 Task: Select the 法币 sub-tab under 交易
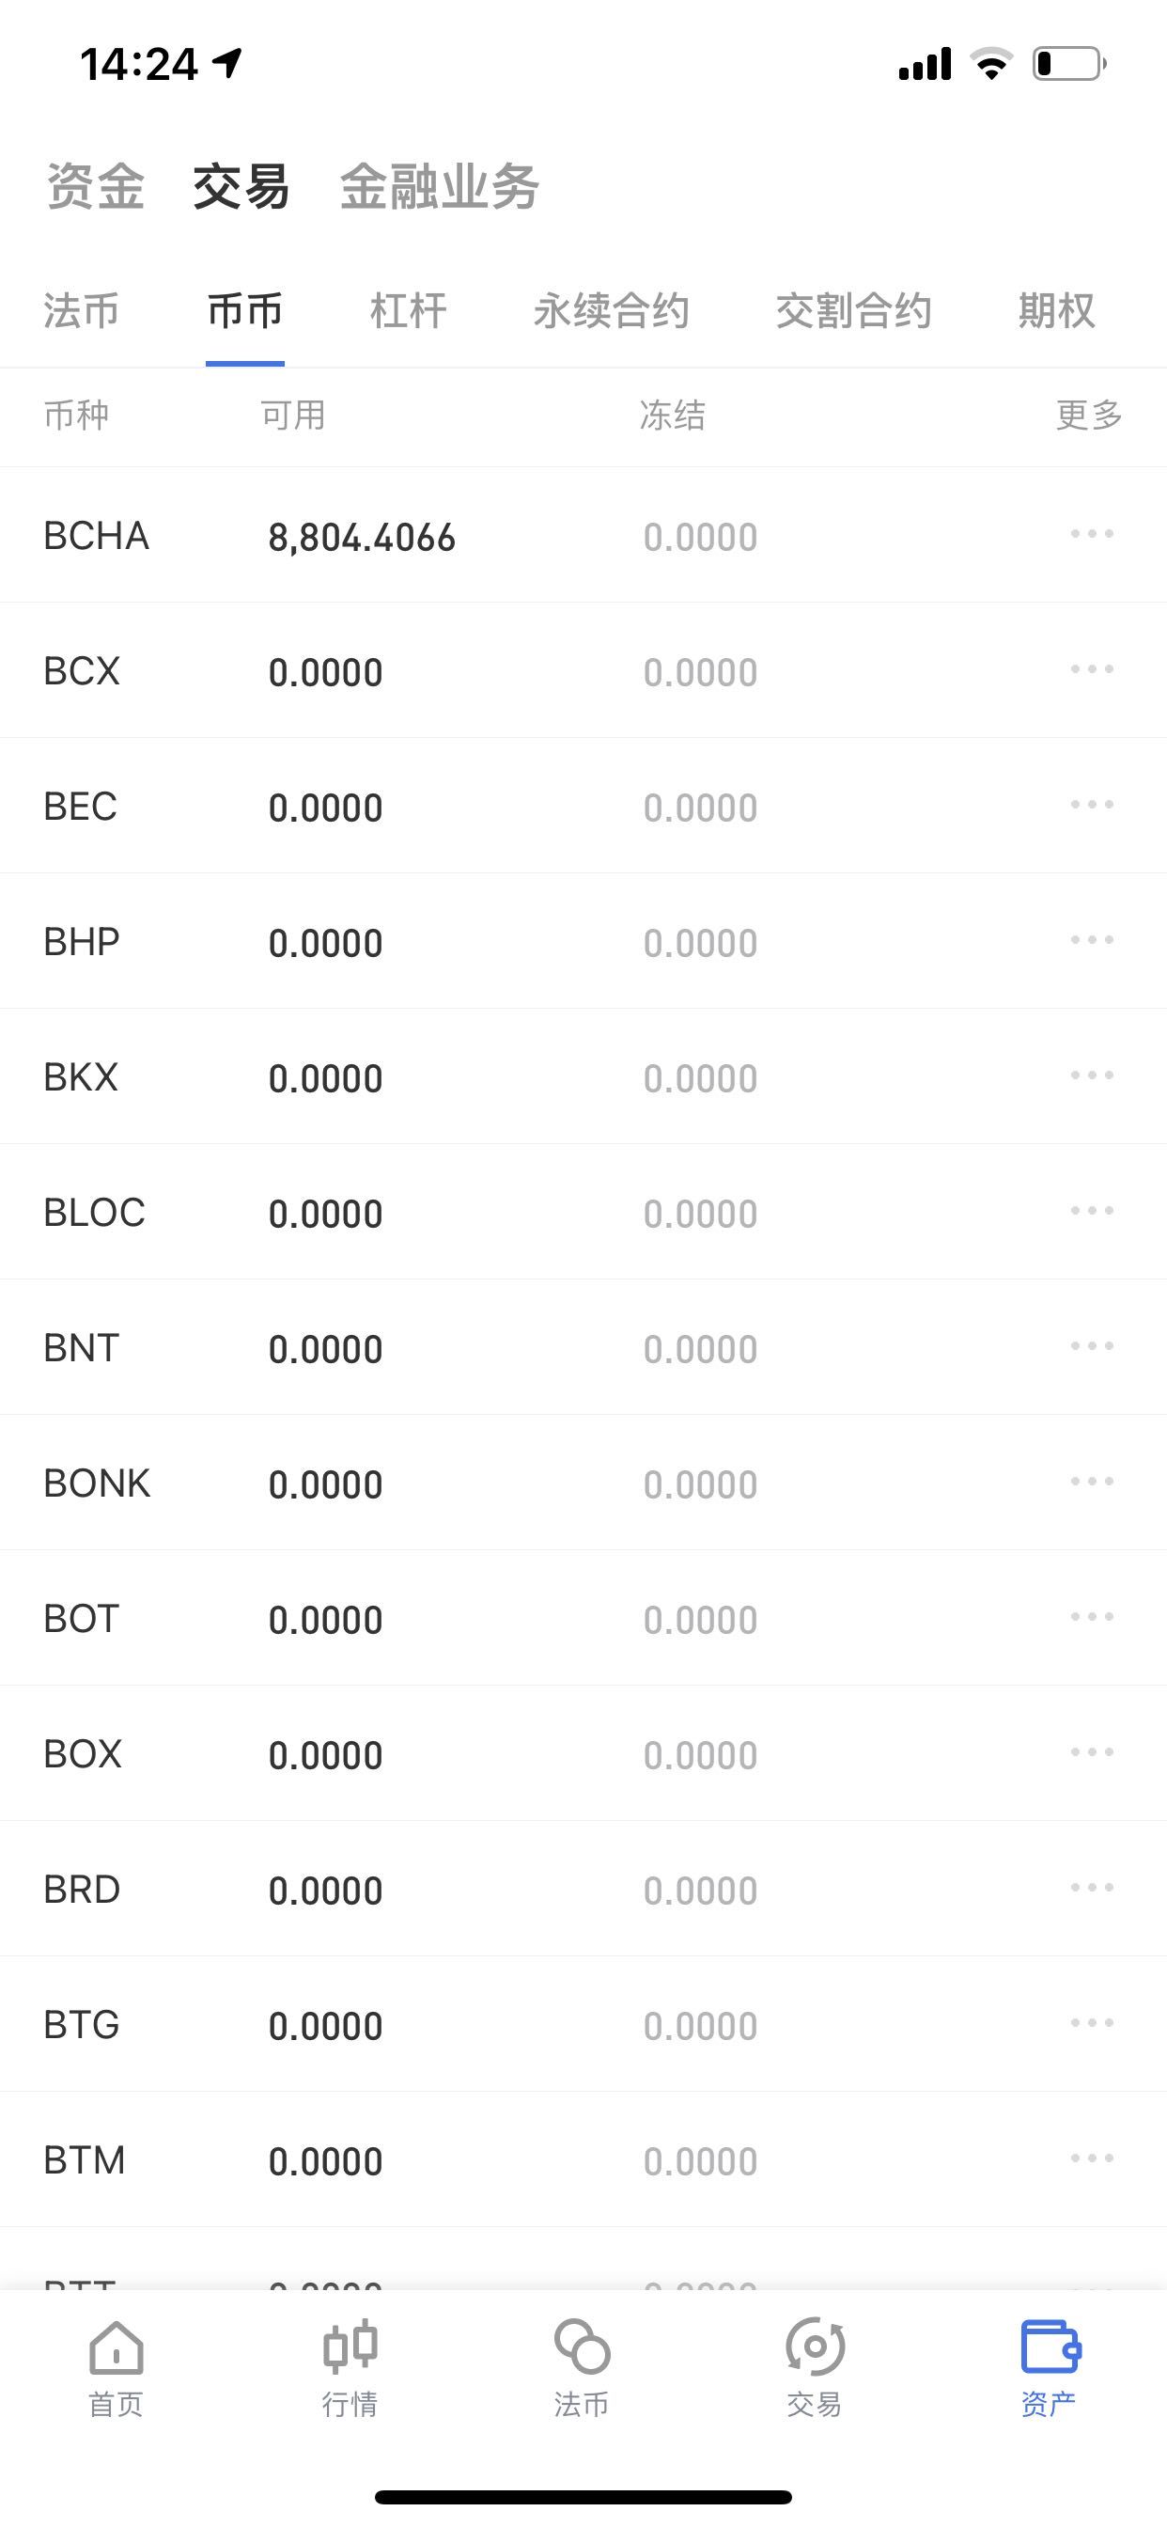coord(82,311)
